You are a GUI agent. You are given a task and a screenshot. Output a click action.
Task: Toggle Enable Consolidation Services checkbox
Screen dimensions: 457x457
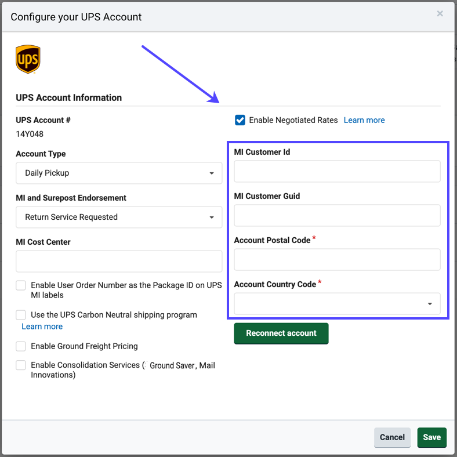[21, 365]
